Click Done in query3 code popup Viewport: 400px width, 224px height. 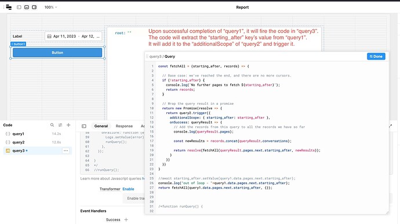[376, 56]
